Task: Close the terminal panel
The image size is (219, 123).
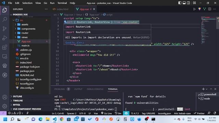Action: 215,89
